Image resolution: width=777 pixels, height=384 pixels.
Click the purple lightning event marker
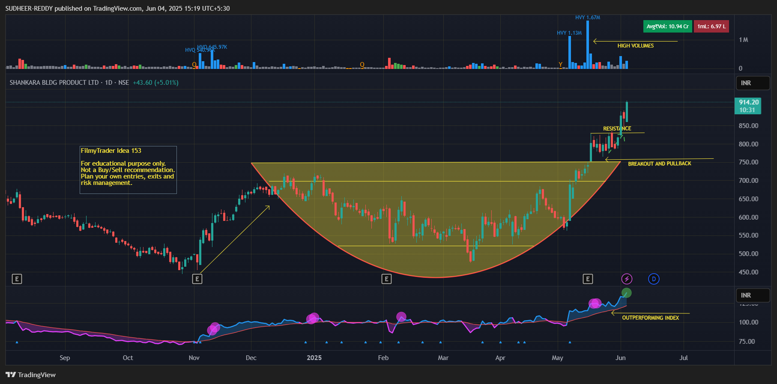[x=627, y=279]
